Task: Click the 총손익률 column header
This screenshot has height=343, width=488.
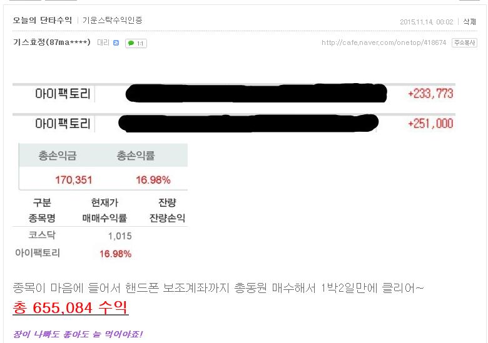Action: click(136, 156)
